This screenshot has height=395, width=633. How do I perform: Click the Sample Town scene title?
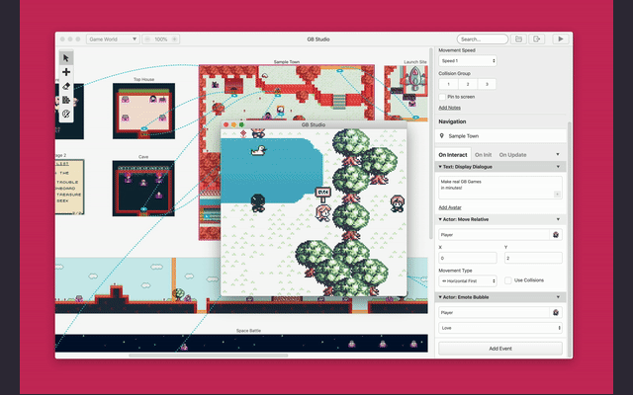[287, 61]
